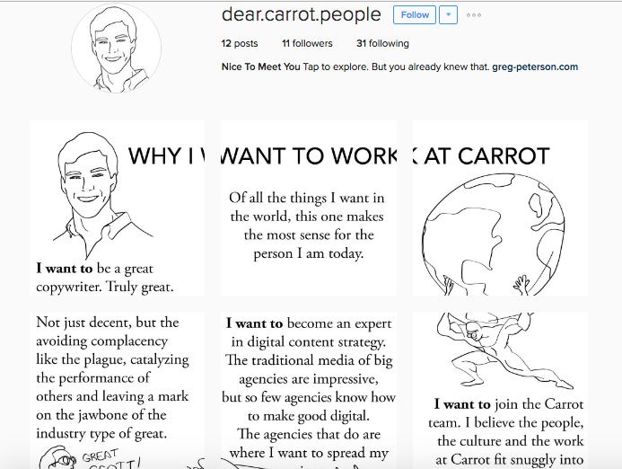Open the three-dot profile options menu

[474, 15]
